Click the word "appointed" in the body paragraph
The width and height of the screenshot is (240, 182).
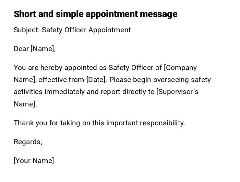(x=81, y=68)
